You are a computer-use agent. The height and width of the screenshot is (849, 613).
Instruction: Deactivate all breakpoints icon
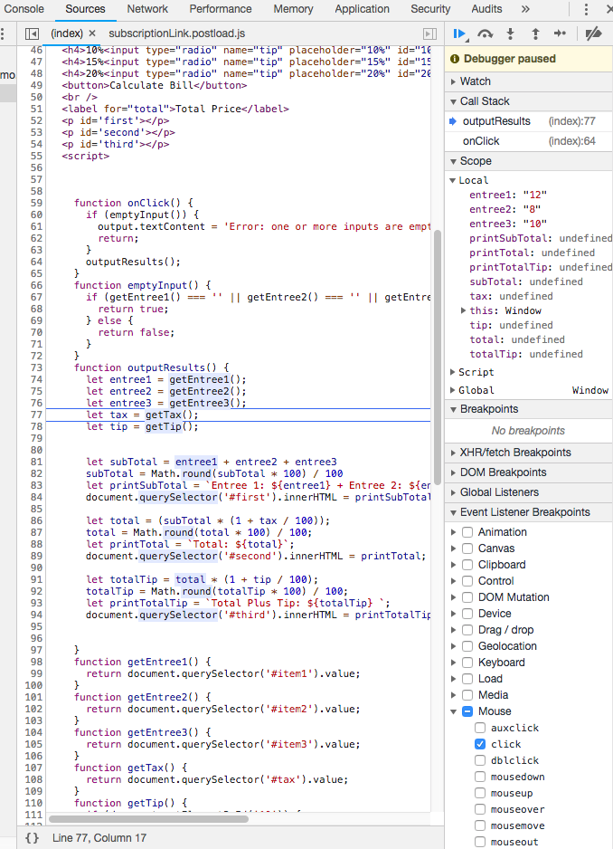[593, 33]
